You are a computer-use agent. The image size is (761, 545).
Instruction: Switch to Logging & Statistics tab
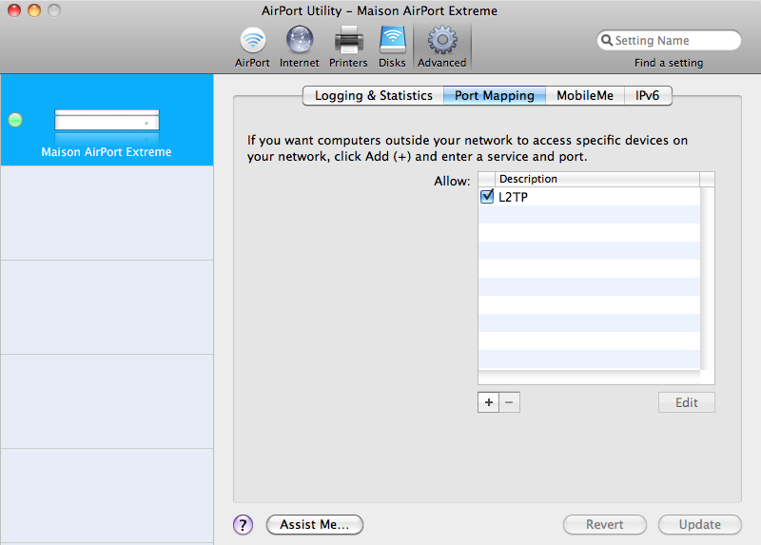[373, 95]
